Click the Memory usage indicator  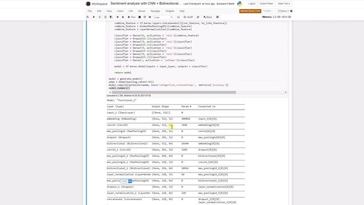276,17
